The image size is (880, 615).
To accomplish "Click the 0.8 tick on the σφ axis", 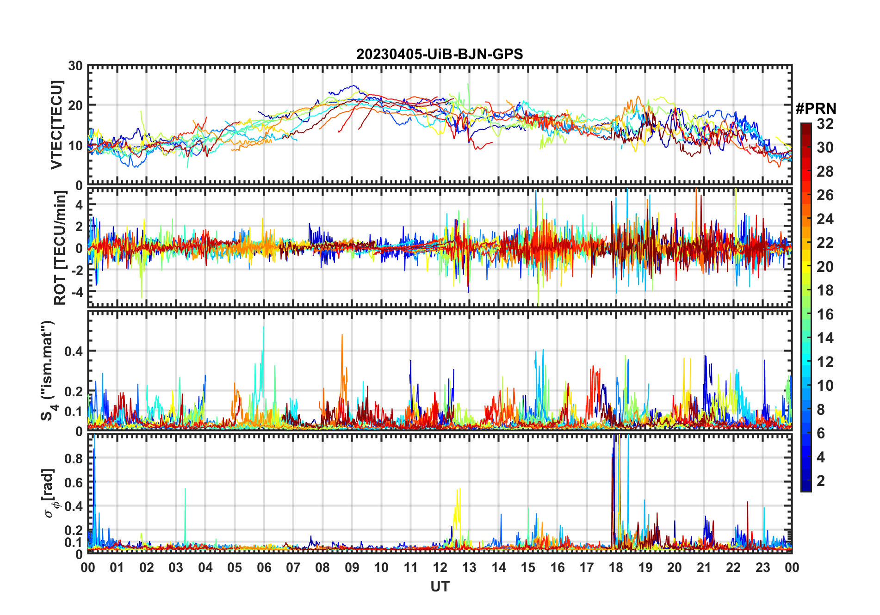I will point(74,459).
